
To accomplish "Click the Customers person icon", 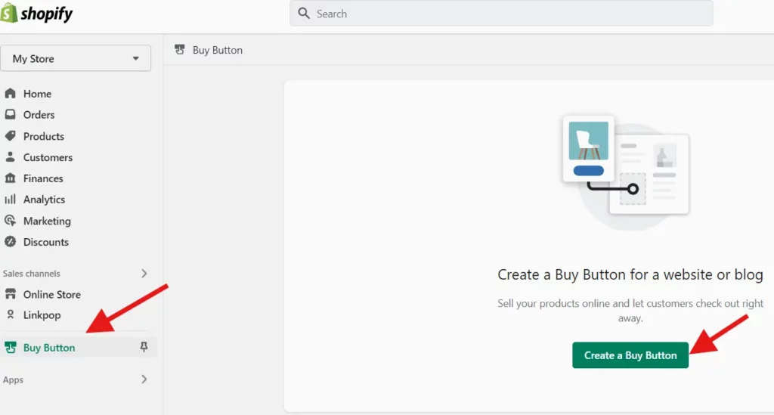I will point(10,157).
